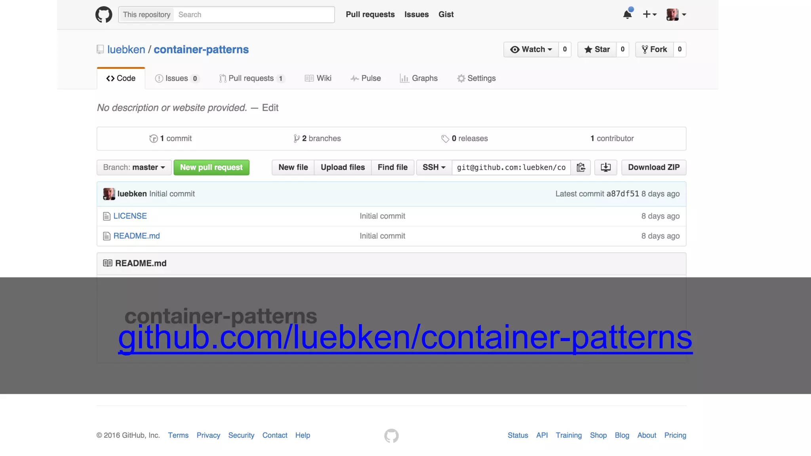The height and width of the screenshot is (456, 811).
Task: Select the git clone URL field
Action: pyautogui.click(x=511, y=167)
